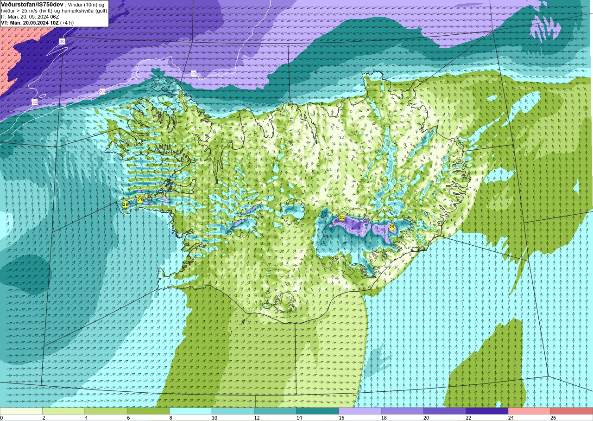Select the 18–20 m/s medium purple swatch
The height and width of the screenshot is (421, 593).
402,411
